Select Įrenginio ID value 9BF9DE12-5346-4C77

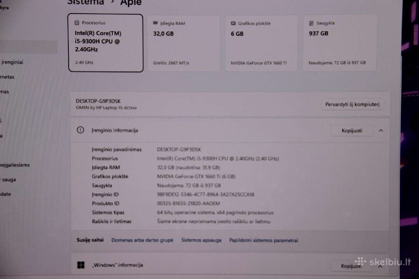(206, 195)
